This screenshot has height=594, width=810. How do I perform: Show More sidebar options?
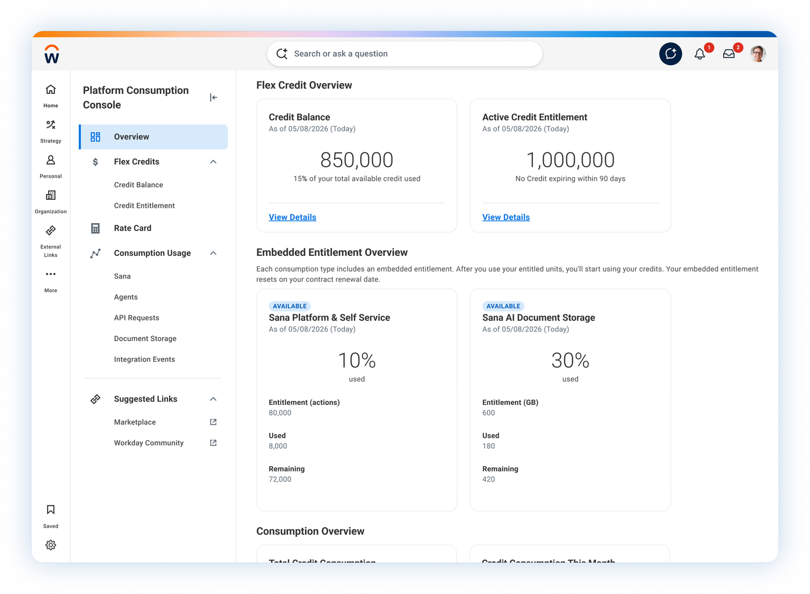(51, 281)
